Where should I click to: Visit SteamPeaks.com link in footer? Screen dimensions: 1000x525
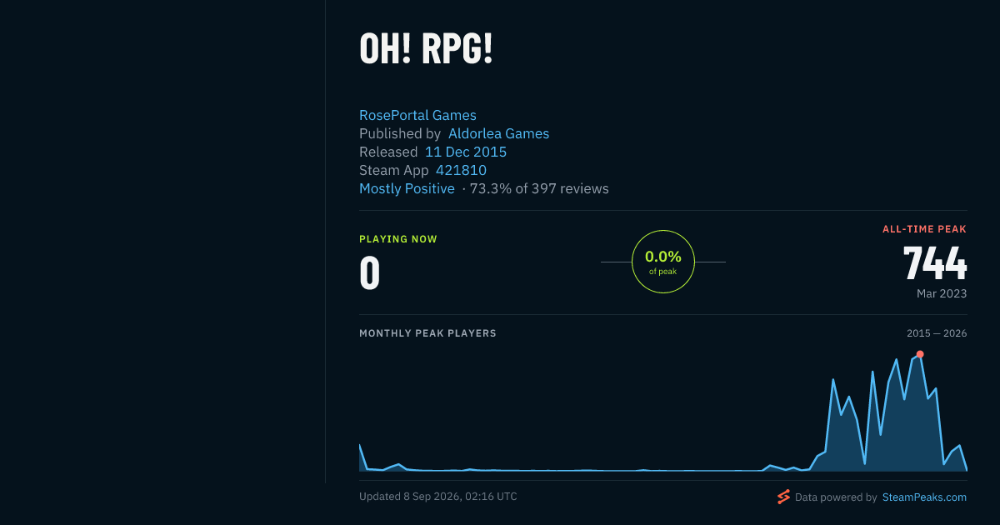click(x=924, y=497)
